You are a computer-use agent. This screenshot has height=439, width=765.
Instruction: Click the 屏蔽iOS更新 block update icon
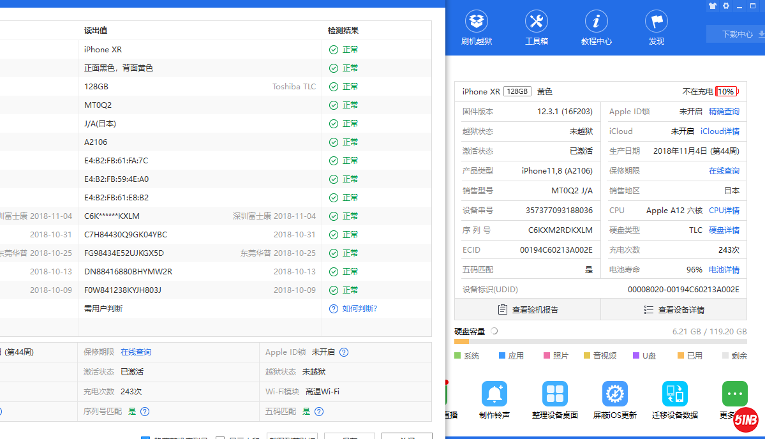pos(614,399)
